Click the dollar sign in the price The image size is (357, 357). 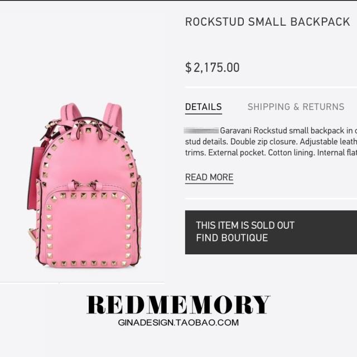coord(189,67)
